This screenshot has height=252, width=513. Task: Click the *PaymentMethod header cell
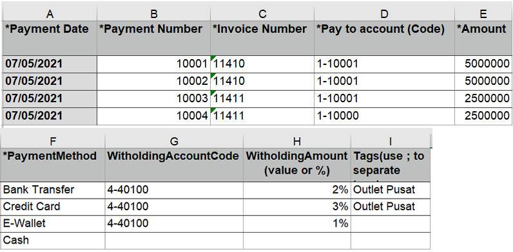pos(53,165)
